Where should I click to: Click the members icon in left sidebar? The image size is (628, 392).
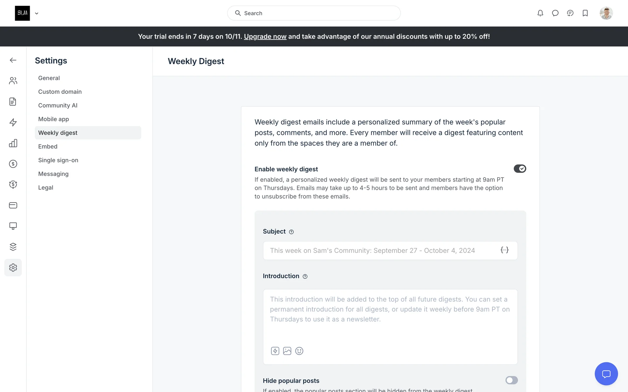click(x=13, y=81)
